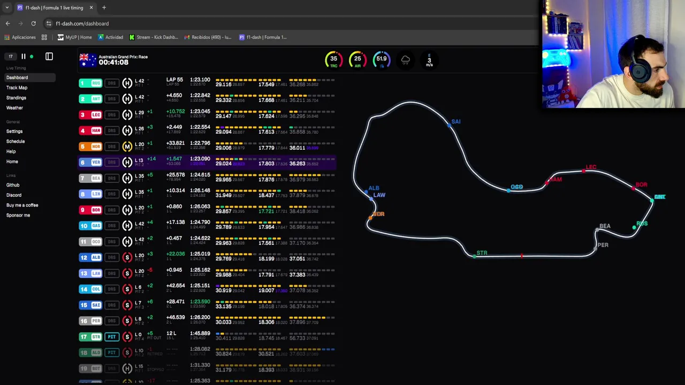This screenshot has height=385, width=685.
Task: Click the wind speed indicator 3 m/s
Action: point(429,60)
